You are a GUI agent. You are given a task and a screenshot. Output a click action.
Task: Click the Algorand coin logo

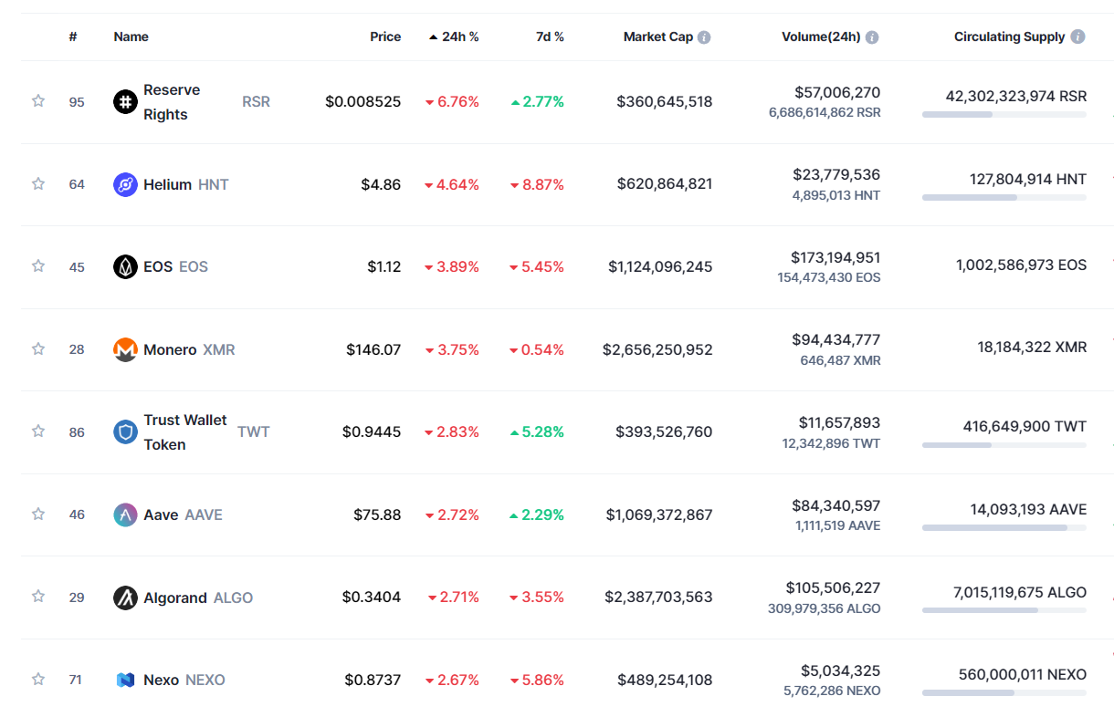[125, 597]
